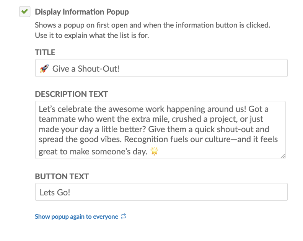Viewport: 303px width, 241px height.
Task: Click the star emoji ending the description
Action: coord(155,152)
